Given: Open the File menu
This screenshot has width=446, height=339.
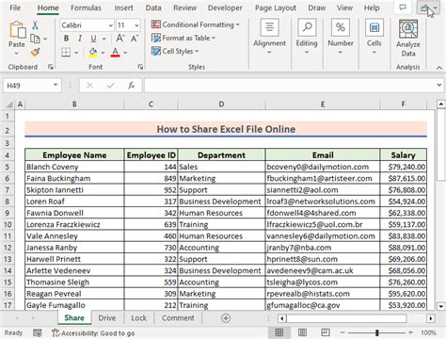Looking at the screenshot, I should point(15,8).
